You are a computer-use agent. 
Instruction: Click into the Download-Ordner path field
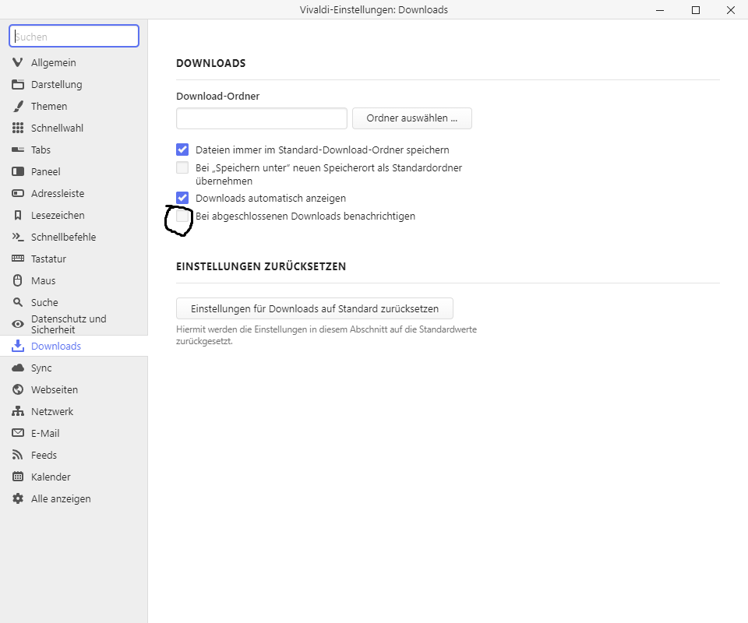click(262, 118)
